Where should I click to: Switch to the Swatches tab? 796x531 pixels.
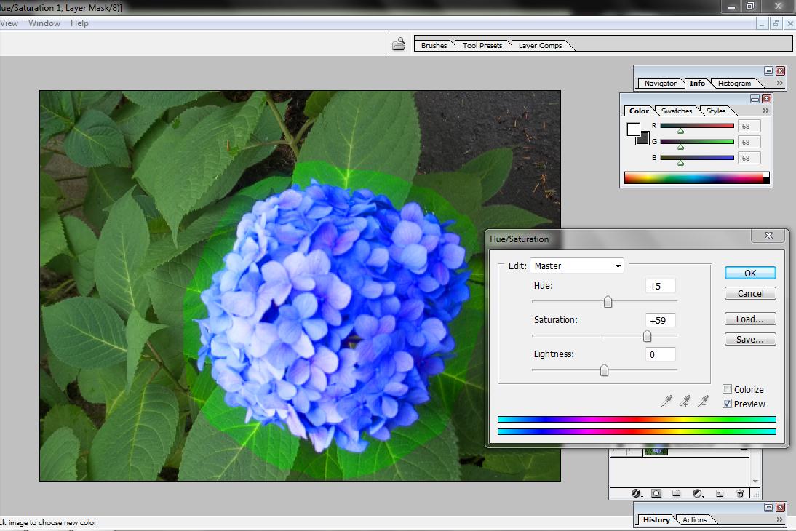pos(676,111)
